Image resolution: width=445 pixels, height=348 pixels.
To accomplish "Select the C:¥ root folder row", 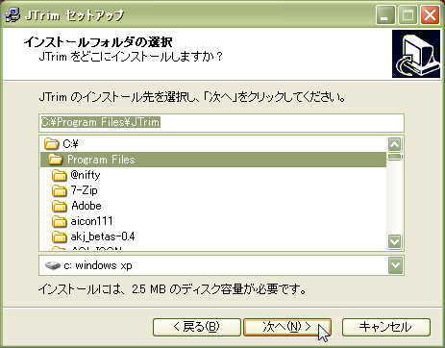I will 213,144.
